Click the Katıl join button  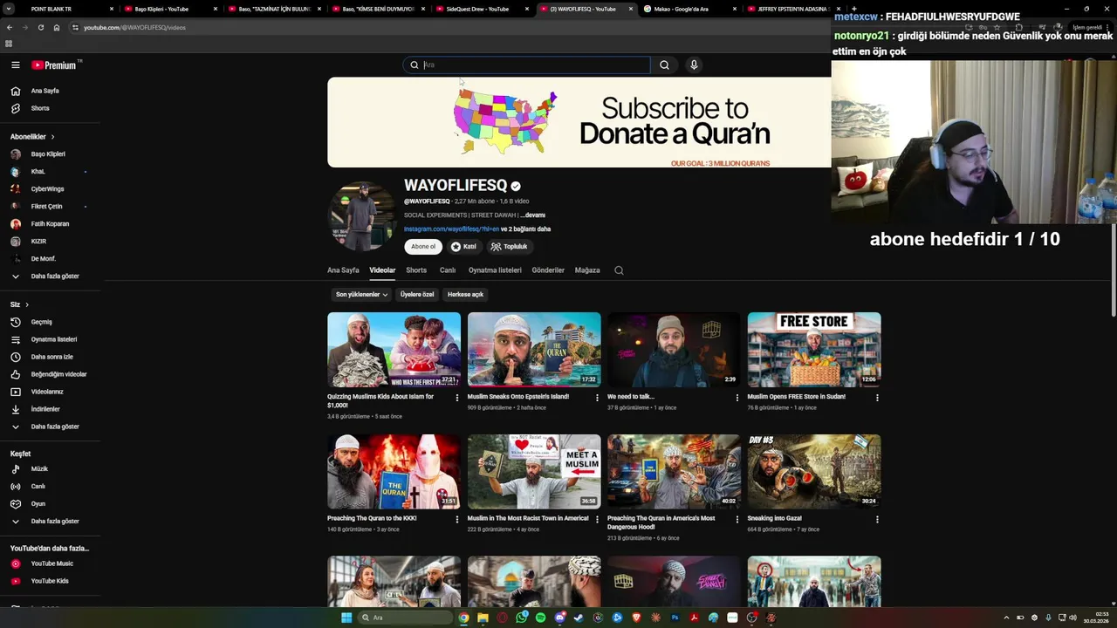coord(463,247)
